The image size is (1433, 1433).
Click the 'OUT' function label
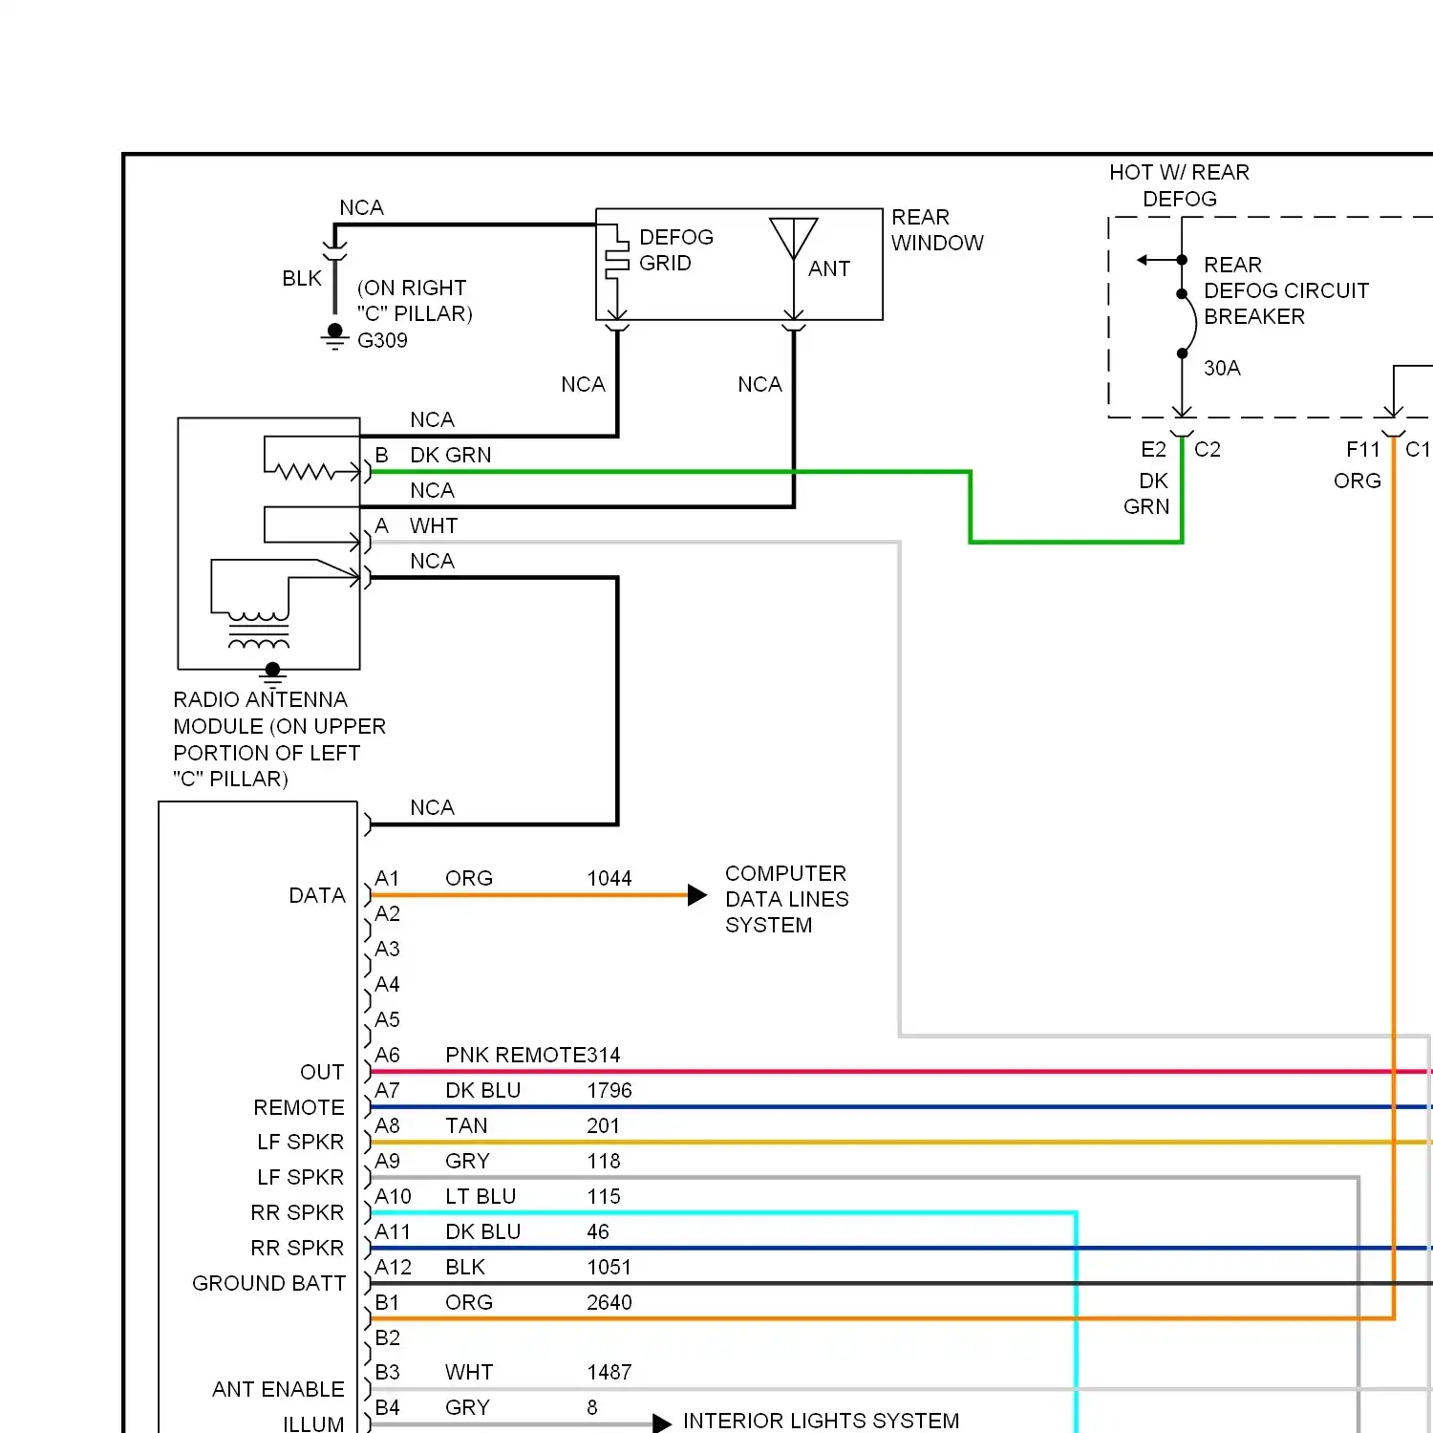coord(322,1072)
